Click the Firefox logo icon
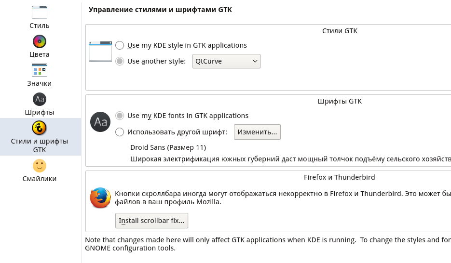The height and width of the screenshot is (263, 451). pyautogui.click(x=100, y=198)
